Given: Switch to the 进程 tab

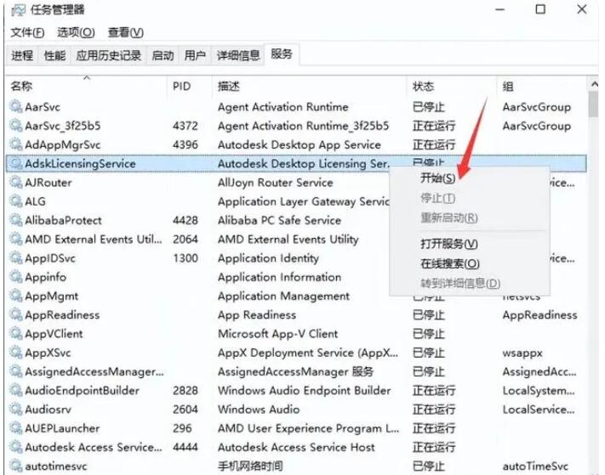Looking at the screenshot, I should 22,55.
